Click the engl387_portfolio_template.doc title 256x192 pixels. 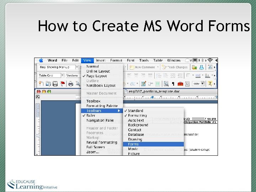tap(154, 91)
